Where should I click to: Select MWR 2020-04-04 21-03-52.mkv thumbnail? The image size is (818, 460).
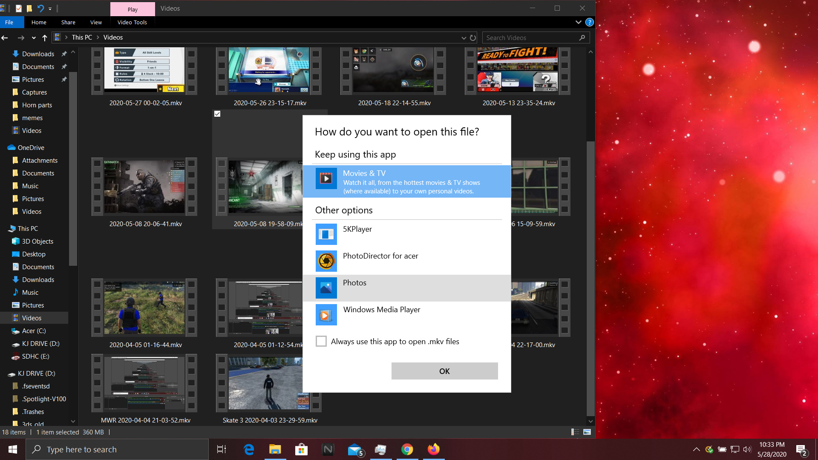pyautogui.click(x=144, y=383)
